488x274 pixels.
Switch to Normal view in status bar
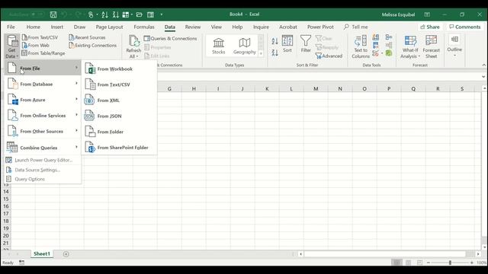tap(396, 263)
